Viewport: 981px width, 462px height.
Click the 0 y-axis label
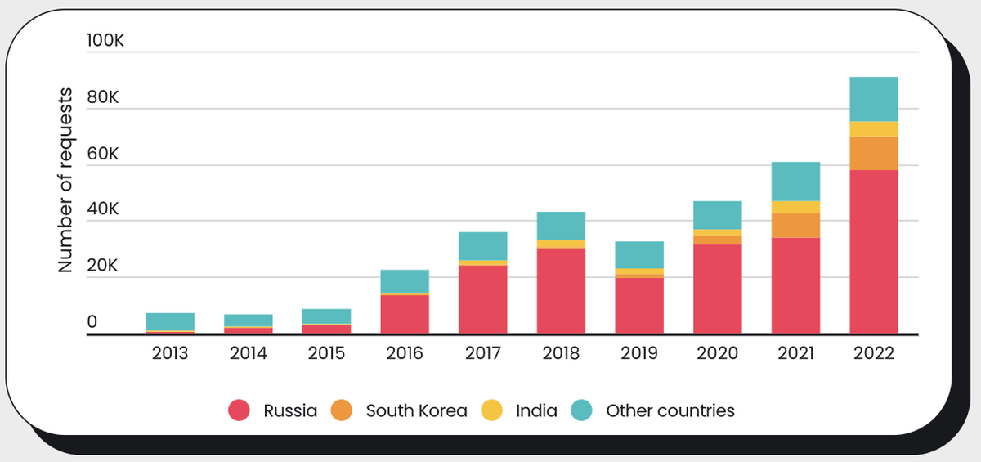point(92,322)
